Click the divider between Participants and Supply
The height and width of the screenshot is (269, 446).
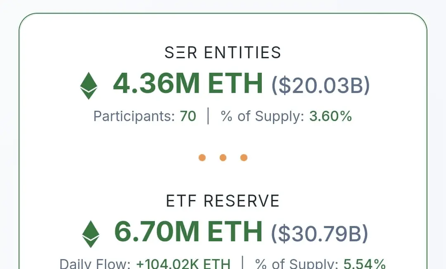208,116
